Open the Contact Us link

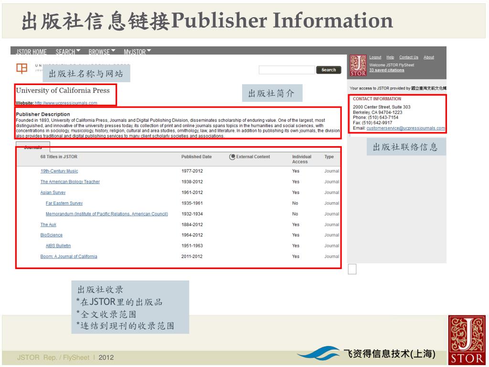[409, 57]
